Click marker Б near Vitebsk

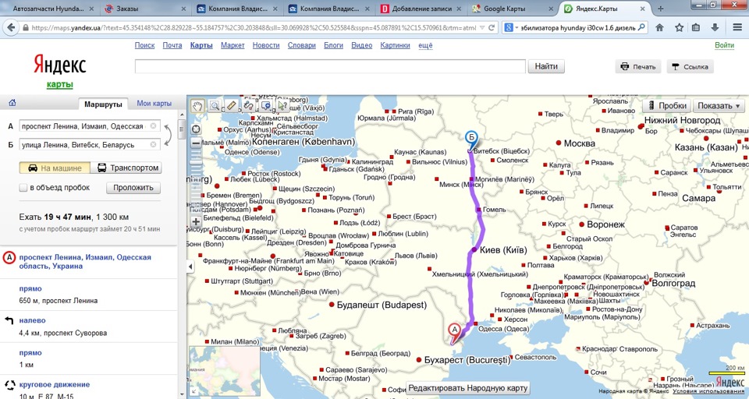coord(471,137)
